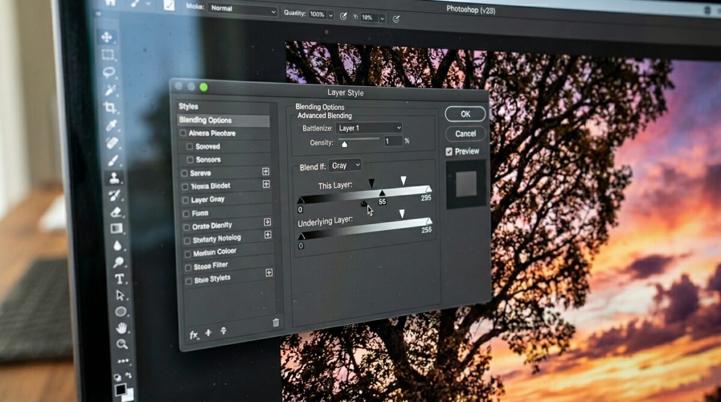Select the Move tool
Viewport: 721px width, 402px height.
click(x=107, y=37)
